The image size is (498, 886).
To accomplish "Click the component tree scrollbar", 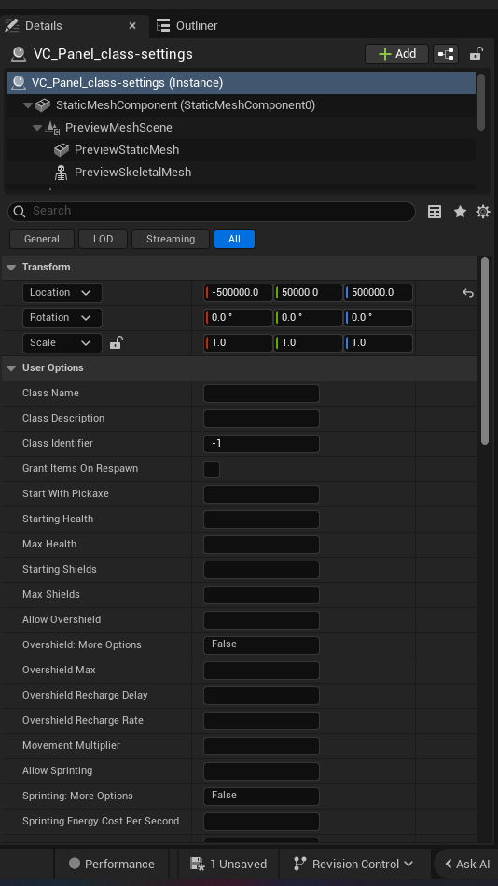I will click(481, 102).
